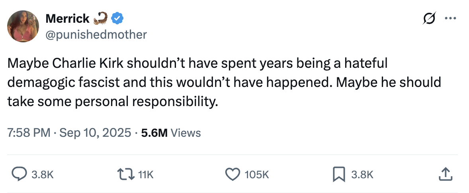Bookmark the tweet with the bookmark icon
469x193 pixels.
tap(338, 174)
